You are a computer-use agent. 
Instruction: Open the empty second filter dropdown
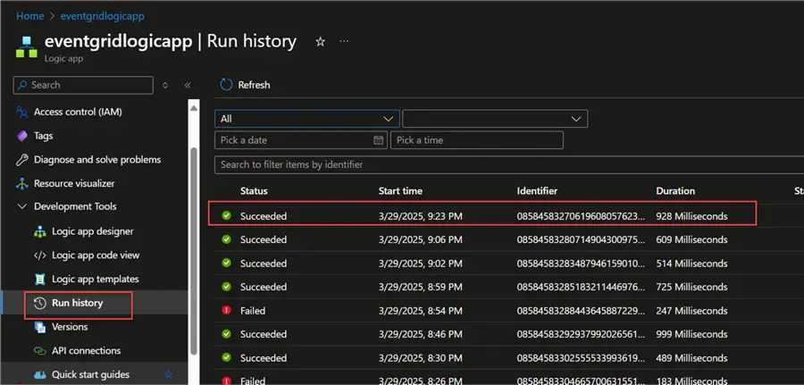tap(495, 119)
